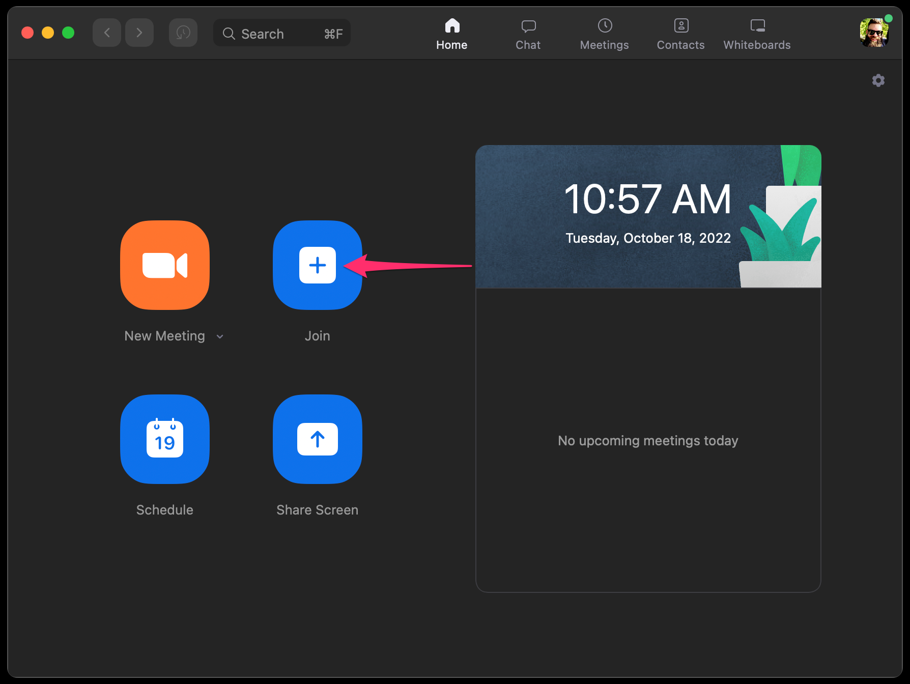Open the profile avatar menu
The height and width of the screenshot is (684, 910).
click(874, 33)
